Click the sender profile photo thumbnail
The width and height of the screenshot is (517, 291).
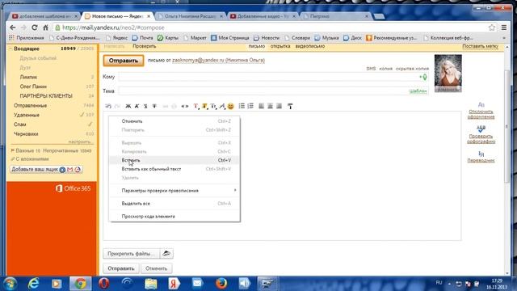448,74
